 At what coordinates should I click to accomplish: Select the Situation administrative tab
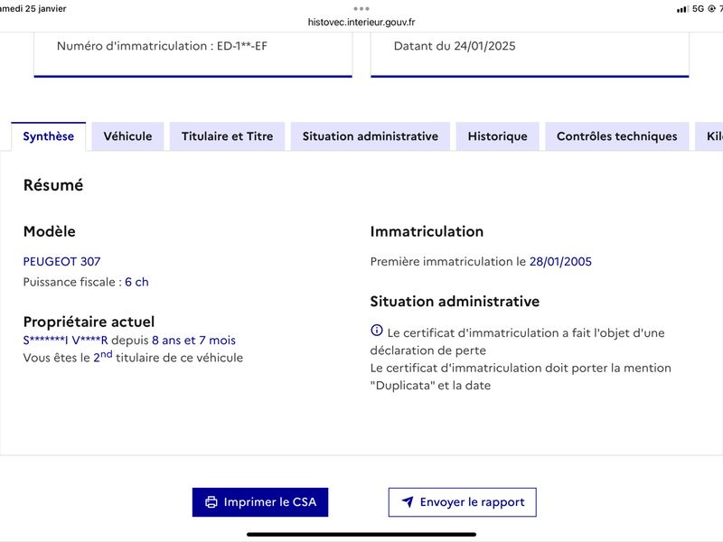point(371,136)
